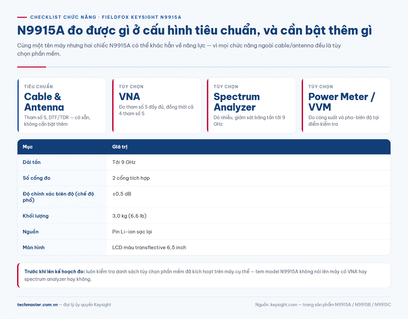Click the main headline 'N9915A đo được gì'

(x=194, y=30)
